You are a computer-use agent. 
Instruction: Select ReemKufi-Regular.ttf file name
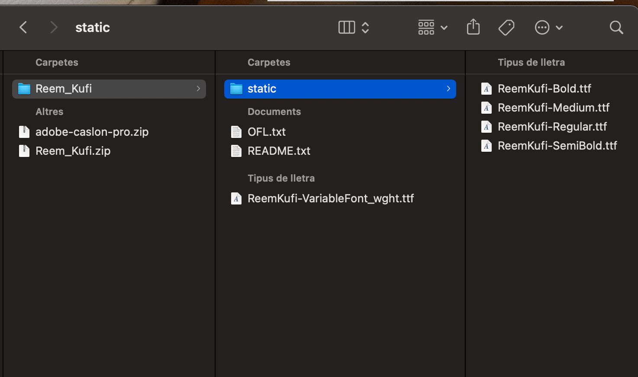click(552, 127)
